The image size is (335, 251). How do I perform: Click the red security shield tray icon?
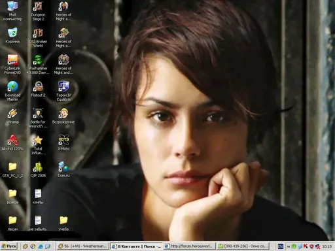pyautogui.click(x=311, y=246)
